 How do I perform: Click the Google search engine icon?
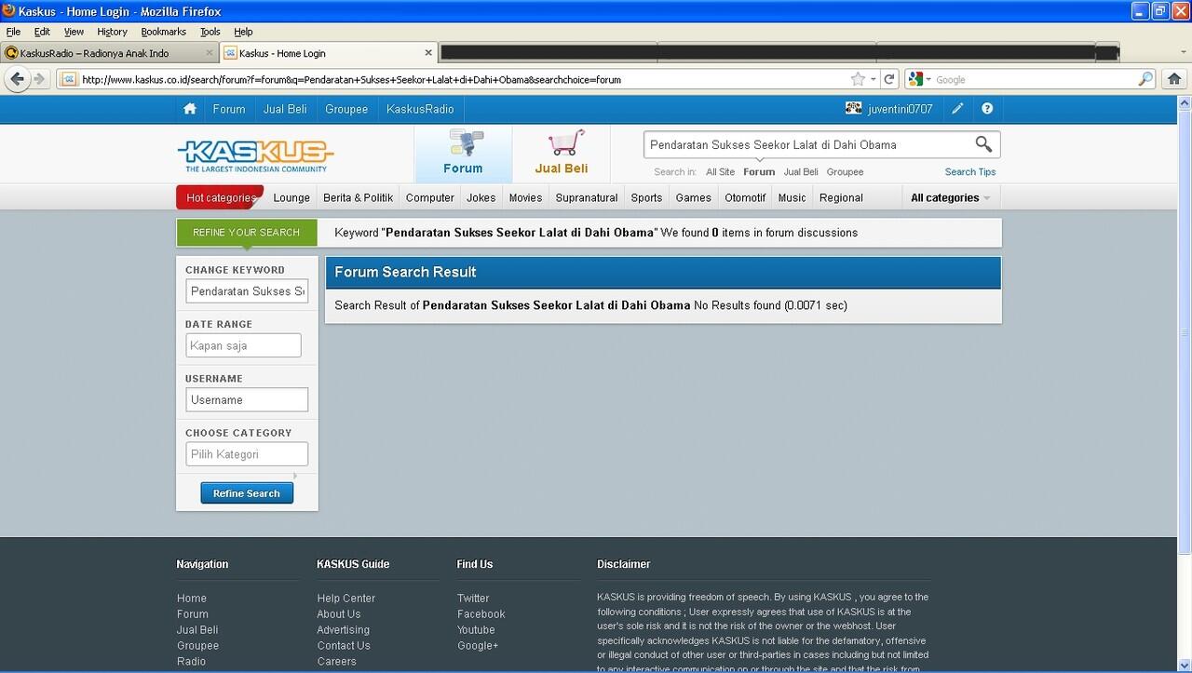click(916, 79)
